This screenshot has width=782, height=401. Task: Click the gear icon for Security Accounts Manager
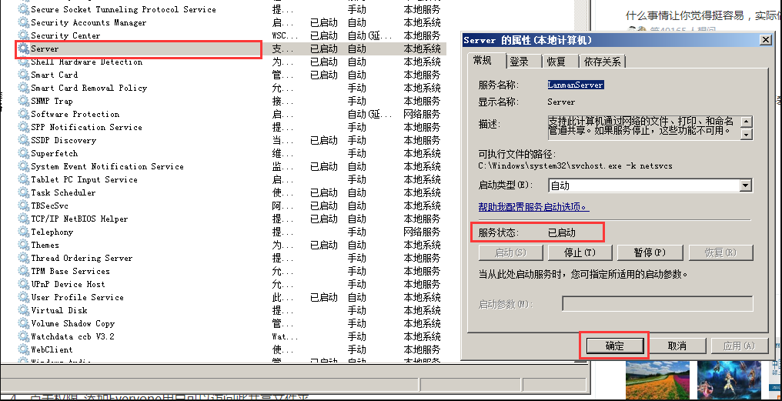tap(23, 23)
